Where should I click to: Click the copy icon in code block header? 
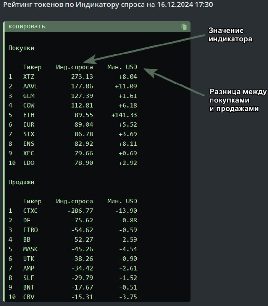[x=184, y=27]
